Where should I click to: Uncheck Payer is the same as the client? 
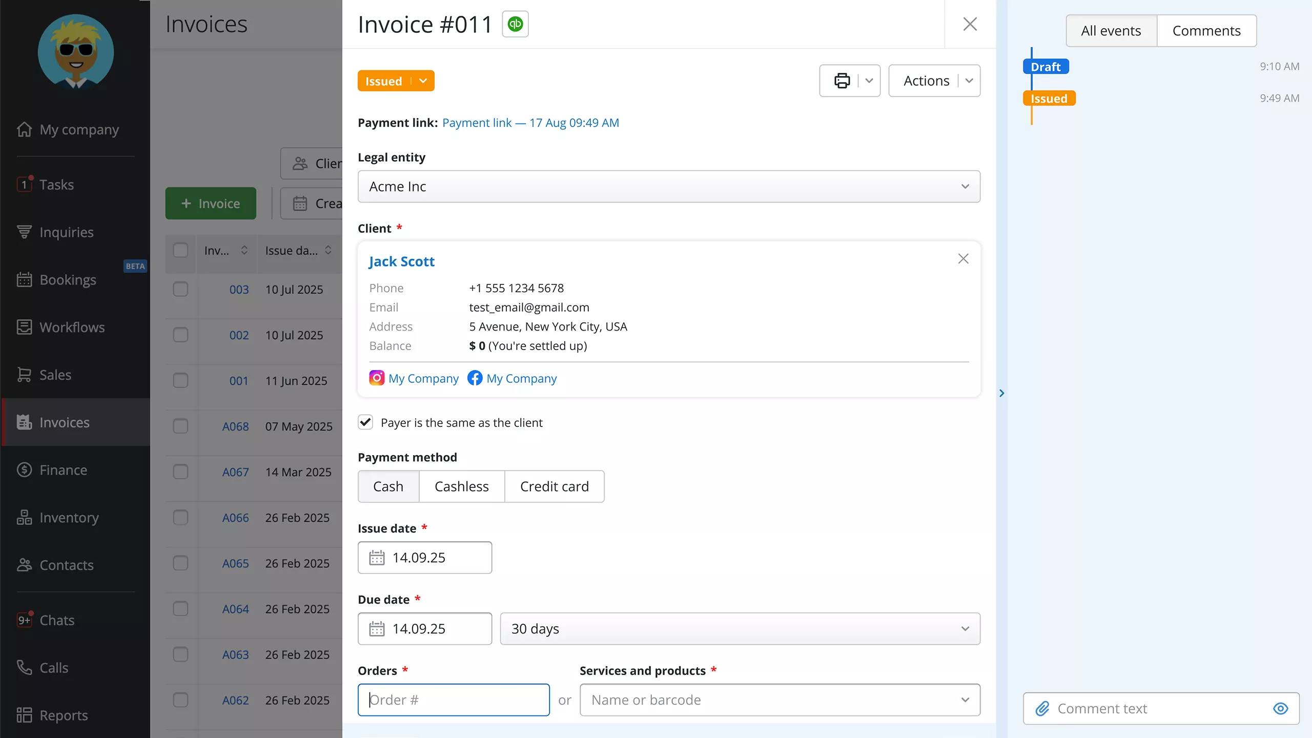365,422
